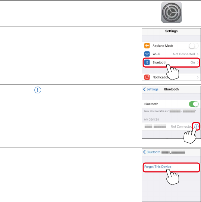This screenshot has height=202, width=201.
Task: Expand the Notifications row chevron
Action: coord(198,77)
